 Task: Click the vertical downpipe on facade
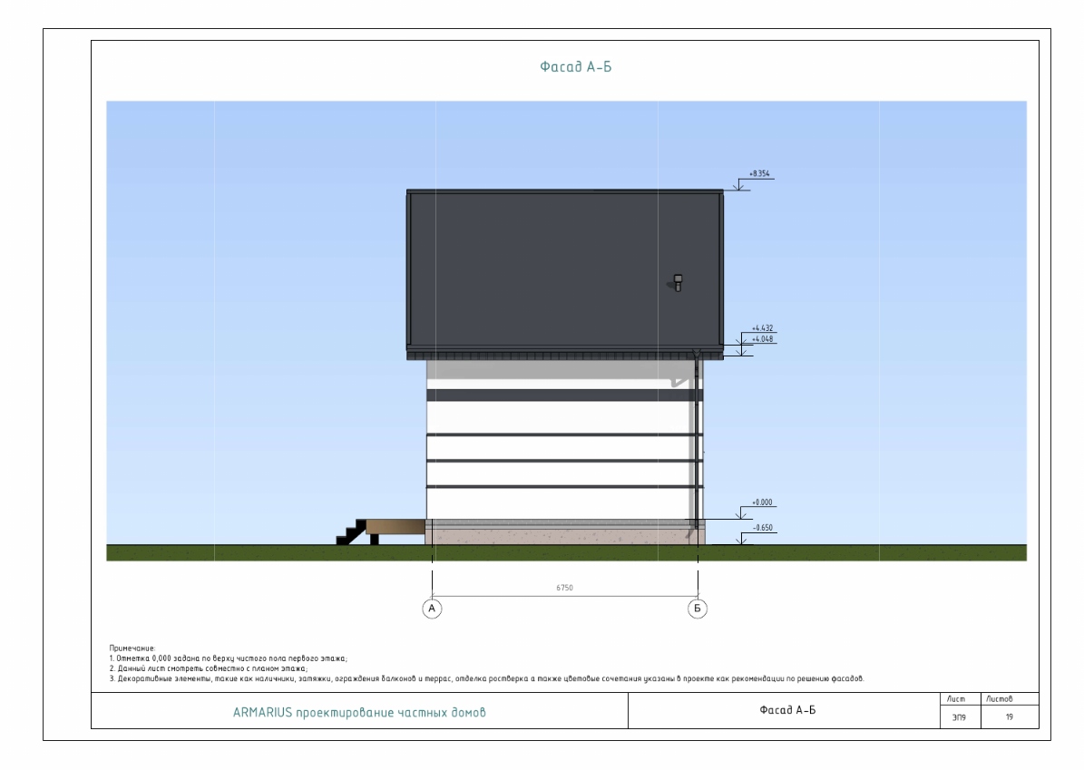[697, 435]
